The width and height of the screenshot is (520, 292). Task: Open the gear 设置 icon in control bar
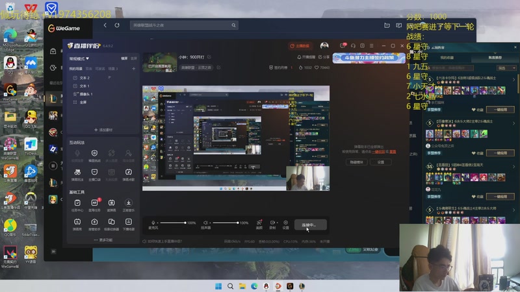(285, 223)
